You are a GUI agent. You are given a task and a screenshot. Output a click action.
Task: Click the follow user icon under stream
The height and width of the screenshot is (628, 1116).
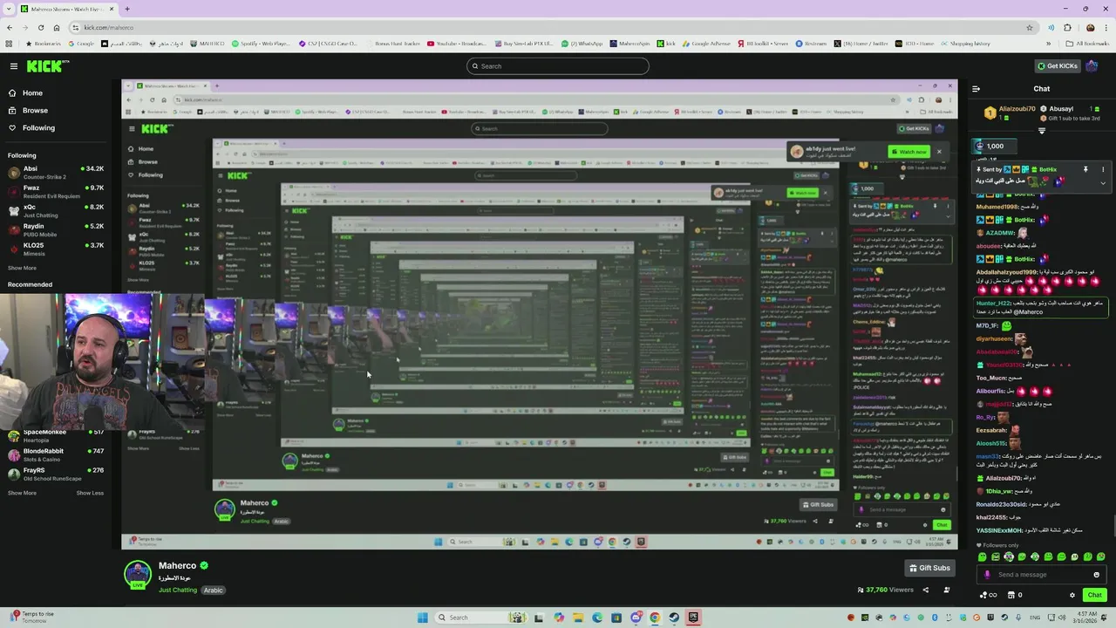(946, 590)
